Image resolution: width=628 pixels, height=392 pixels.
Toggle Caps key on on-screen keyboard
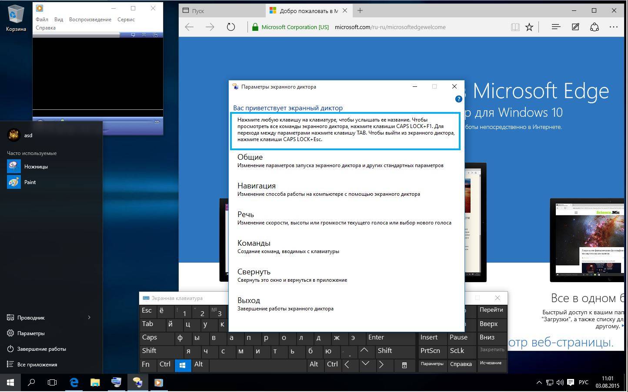[150, 337]
